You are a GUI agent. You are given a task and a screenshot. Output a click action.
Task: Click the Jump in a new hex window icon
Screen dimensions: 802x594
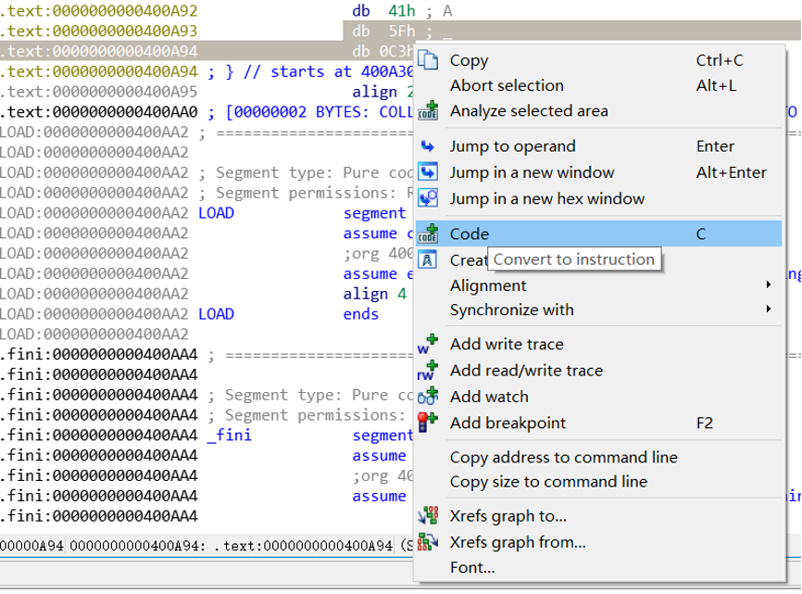tap(428, 198)
